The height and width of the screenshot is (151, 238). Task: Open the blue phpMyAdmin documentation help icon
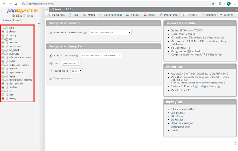coord(21,16)
